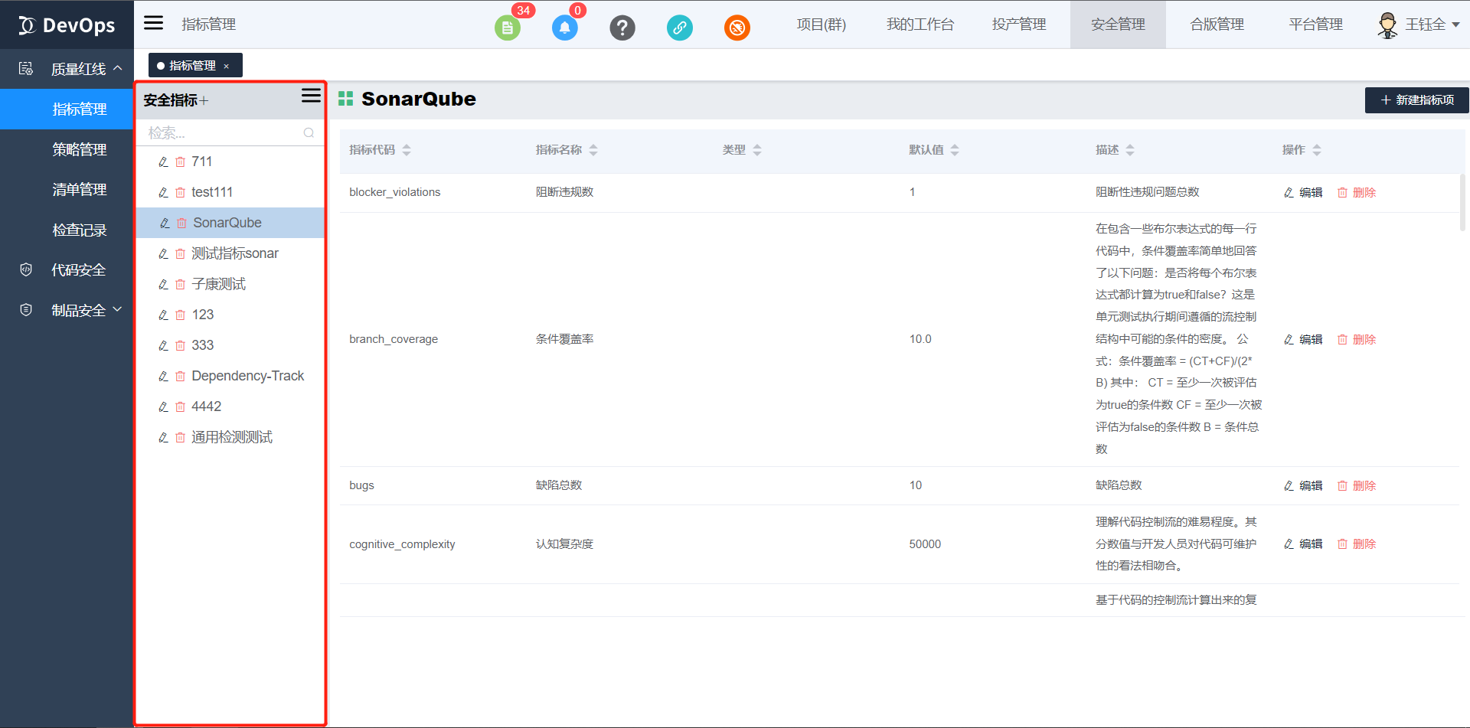Click 编辑 link on the bugs row
The height and width of the screenshot is (728, 1470).
[1310, 485]
